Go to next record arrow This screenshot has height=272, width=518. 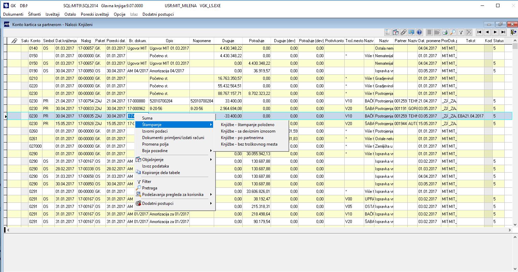point(495,32)
